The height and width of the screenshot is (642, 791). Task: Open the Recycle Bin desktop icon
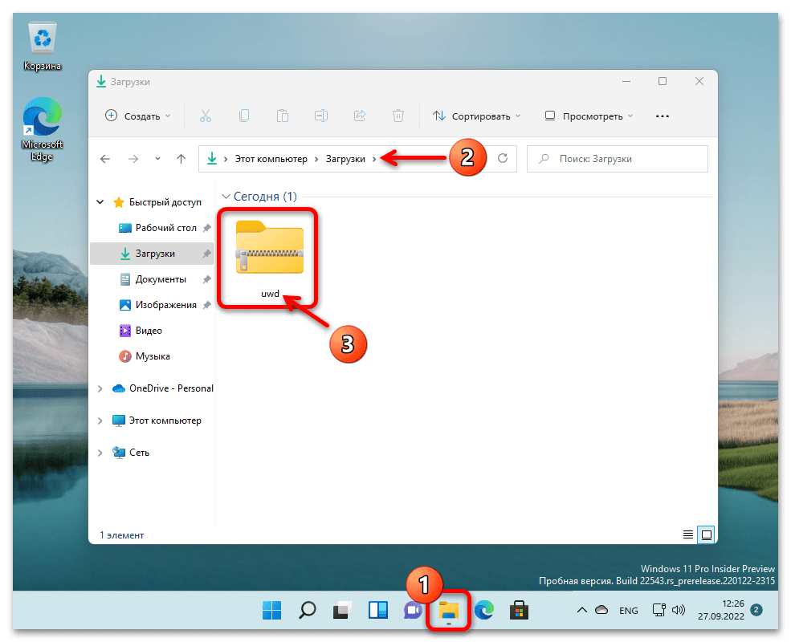coord(43,47)
